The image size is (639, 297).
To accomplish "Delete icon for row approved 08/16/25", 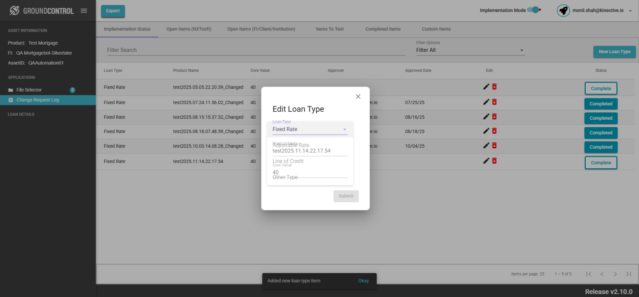I will pos(494,116).
